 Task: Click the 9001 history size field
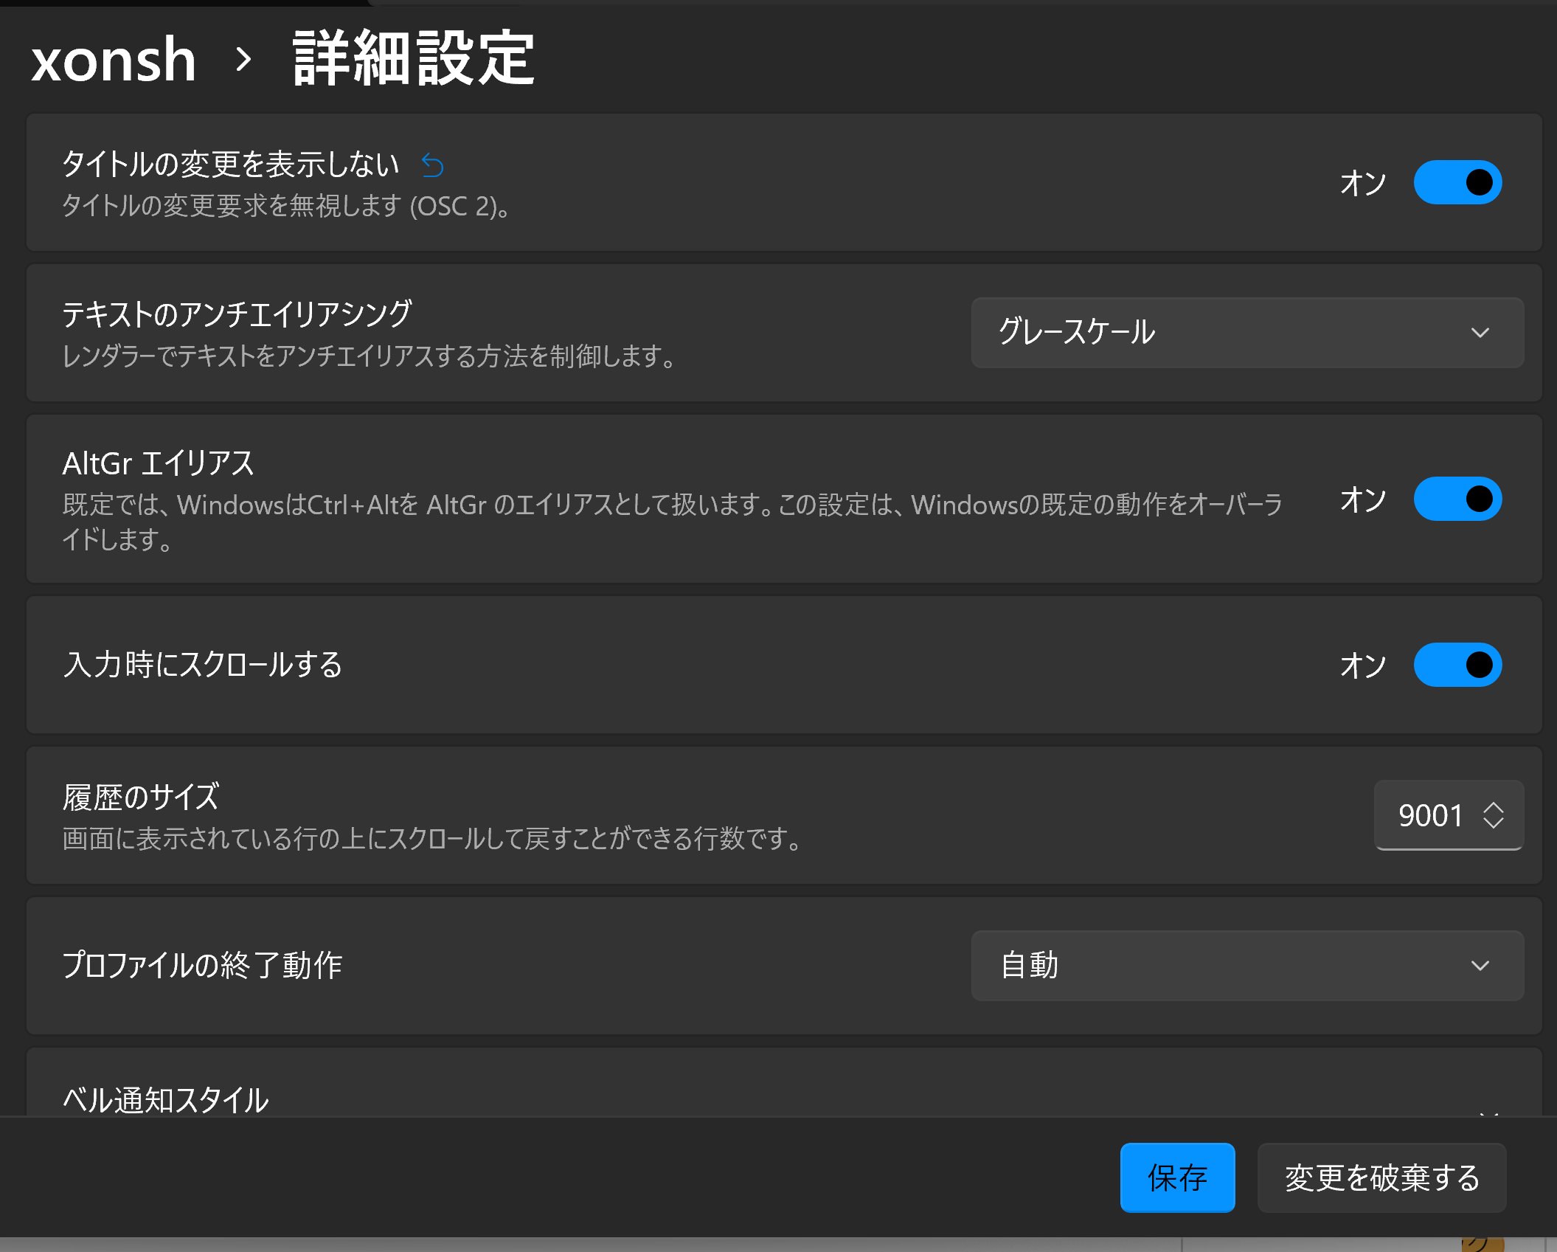(x=1429, y=815)
